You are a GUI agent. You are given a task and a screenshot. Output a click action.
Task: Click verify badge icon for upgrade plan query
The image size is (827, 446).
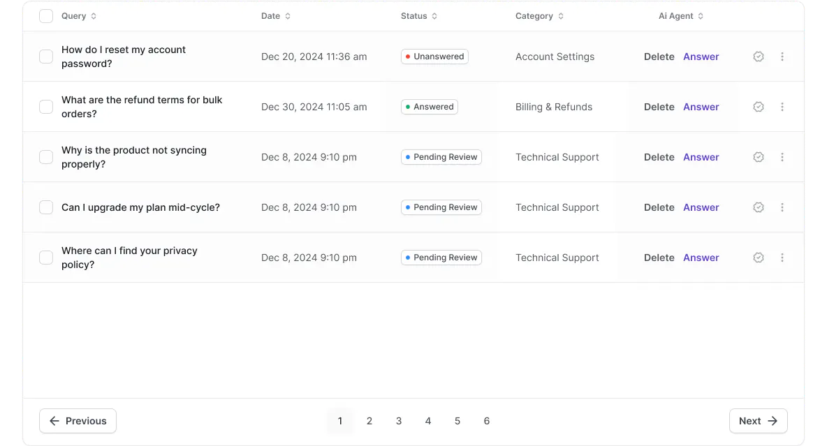pos(758,207)
